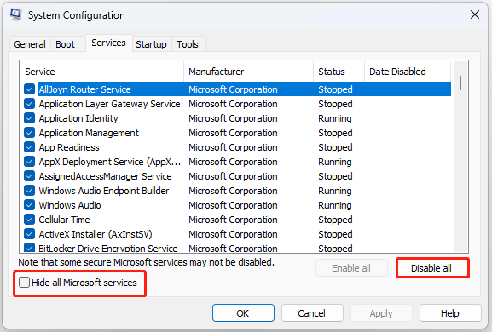Image resolution: width=492 pixels, height=332 pixels.
Task: Uncheck the Windows Audio service checkbox
Action: point(29,205)
